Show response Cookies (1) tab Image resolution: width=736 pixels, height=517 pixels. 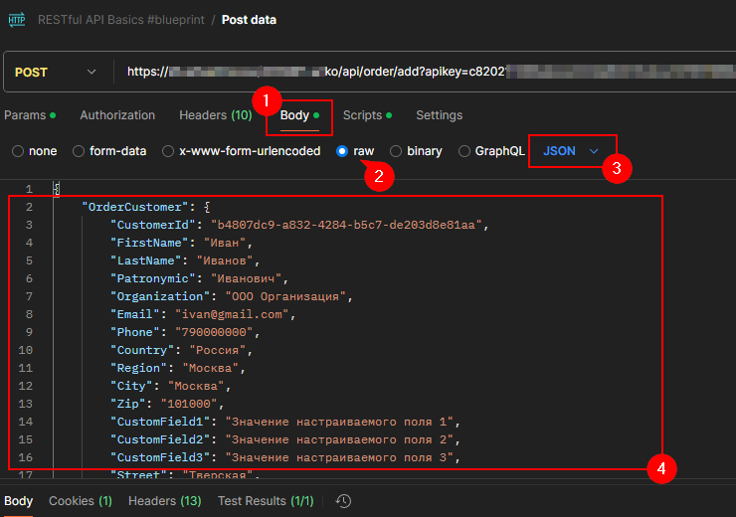tap(80, 501)
